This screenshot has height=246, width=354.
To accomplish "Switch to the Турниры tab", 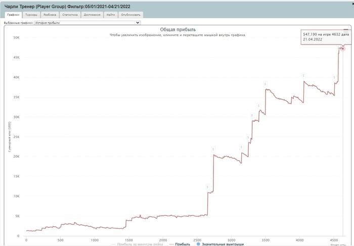I will click(x=31, y=15).
